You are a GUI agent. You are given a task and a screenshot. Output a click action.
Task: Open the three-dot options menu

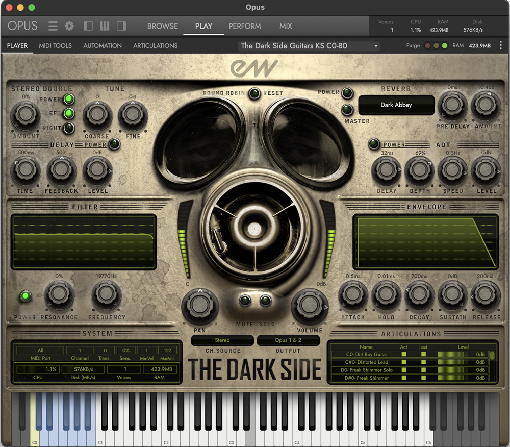tap(501, 45)
